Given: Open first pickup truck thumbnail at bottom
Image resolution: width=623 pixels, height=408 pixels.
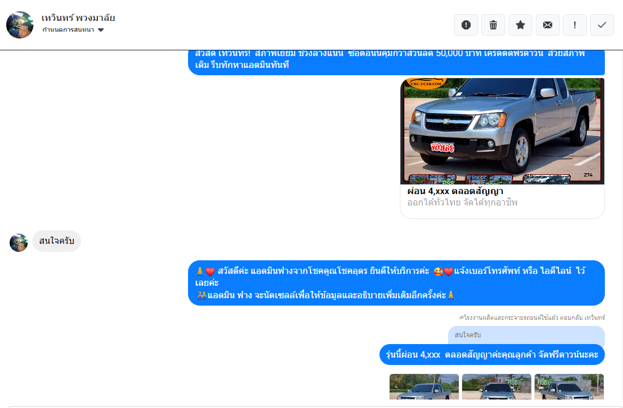Looking at the screenshot, I should [424, 386].
